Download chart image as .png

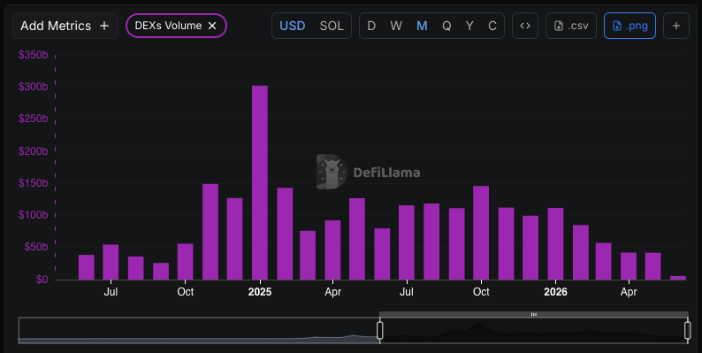pos(630,26)
